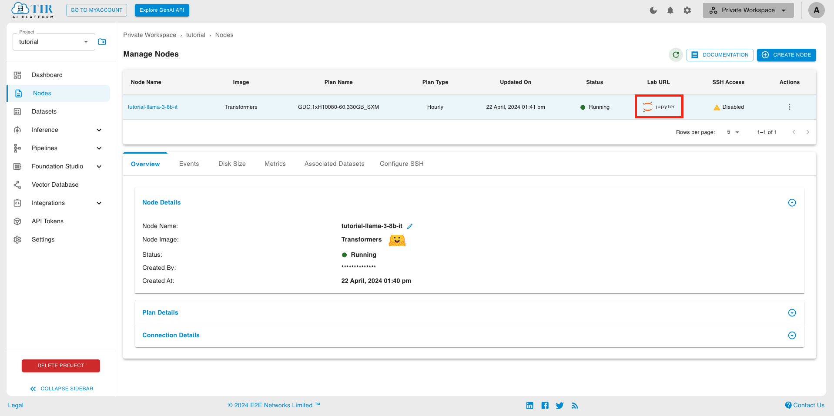Click COLLAPSE SIDEBAR
This screenshot has width=834, height=416.
tap(62, 389)
